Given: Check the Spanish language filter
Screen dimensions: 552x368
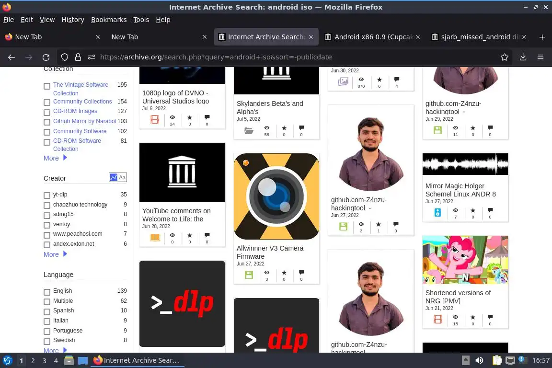Looking at the screenshot, I should pos(47,311).
